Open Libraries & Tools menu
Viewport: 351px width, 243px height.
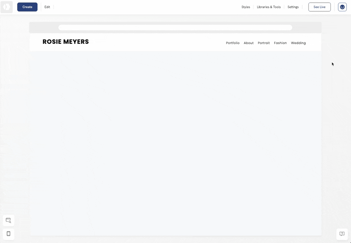(269, 7)
